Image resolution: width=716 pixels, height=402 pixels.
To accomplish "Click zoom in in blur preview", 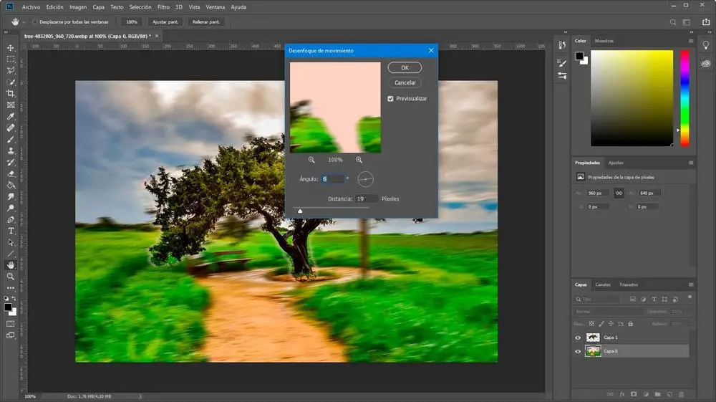I will 359,160.
